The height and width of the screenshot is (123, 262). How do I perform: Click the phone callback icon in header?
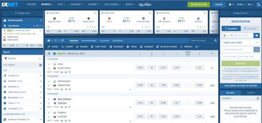pos(259,5)
